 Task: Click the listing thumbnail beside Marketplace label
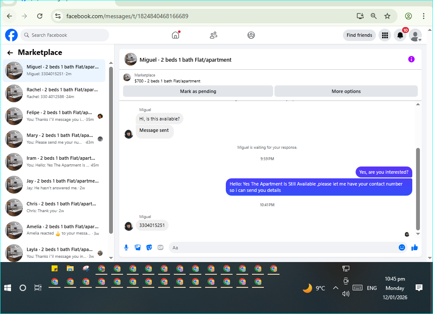tap(127, 77)
